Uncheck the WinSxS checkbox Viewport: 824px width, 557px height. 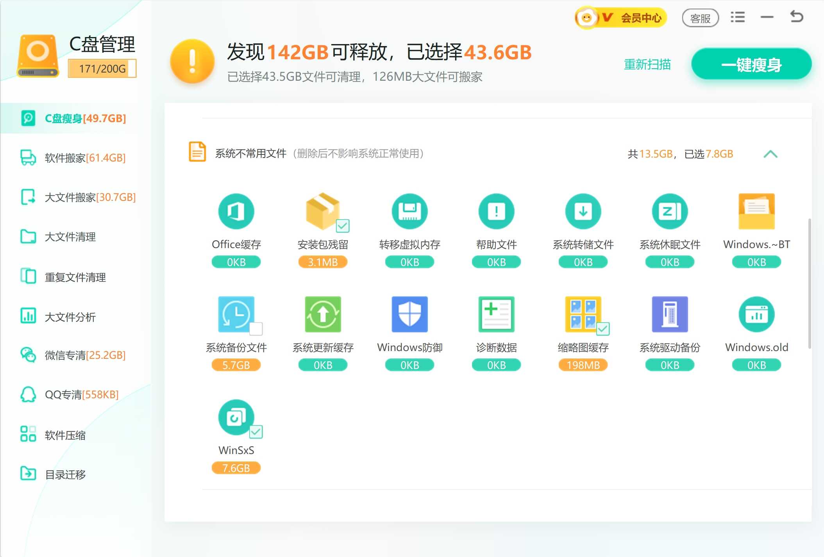256,432
